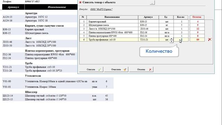The image size is (222, 125).
Task: Select Штукатурная смесь row in the write-off dialog
Action: tap(134, 25)
